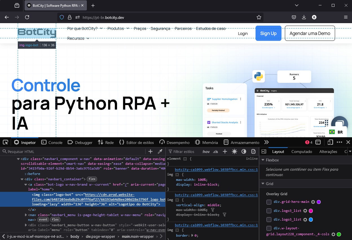Screen dimensions: 352x240
Task: Switch to the Console tab
Action: tap(52, 143)
